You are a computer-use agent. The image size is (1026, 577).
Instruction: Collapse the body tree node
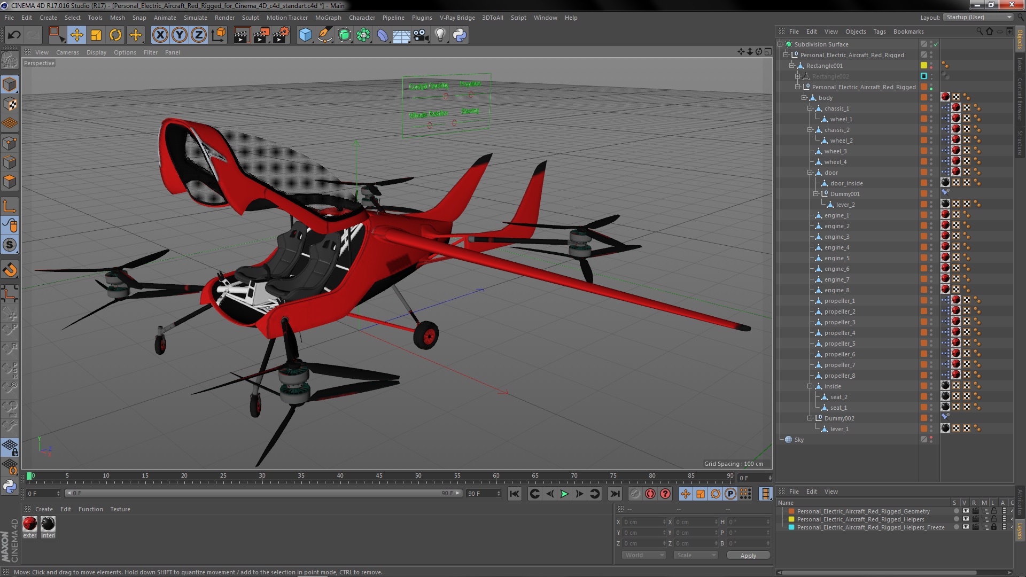(x=804, y=98)
